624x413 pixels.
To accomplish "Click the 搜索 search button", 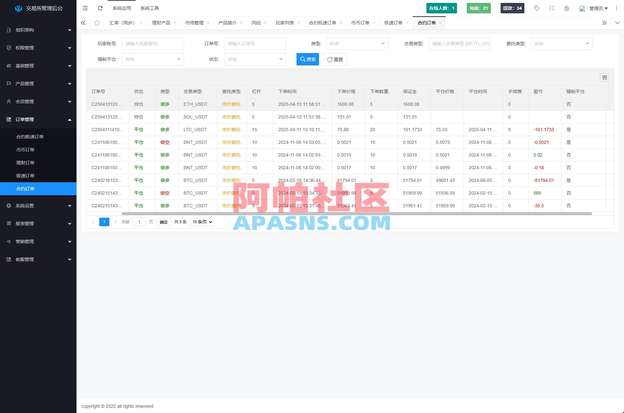I will coord(307,59).
